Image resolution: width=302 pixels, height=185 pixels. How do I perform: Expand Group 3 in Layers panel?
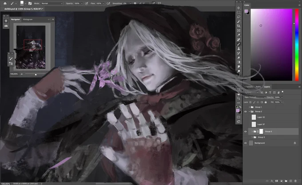(252, 137)
